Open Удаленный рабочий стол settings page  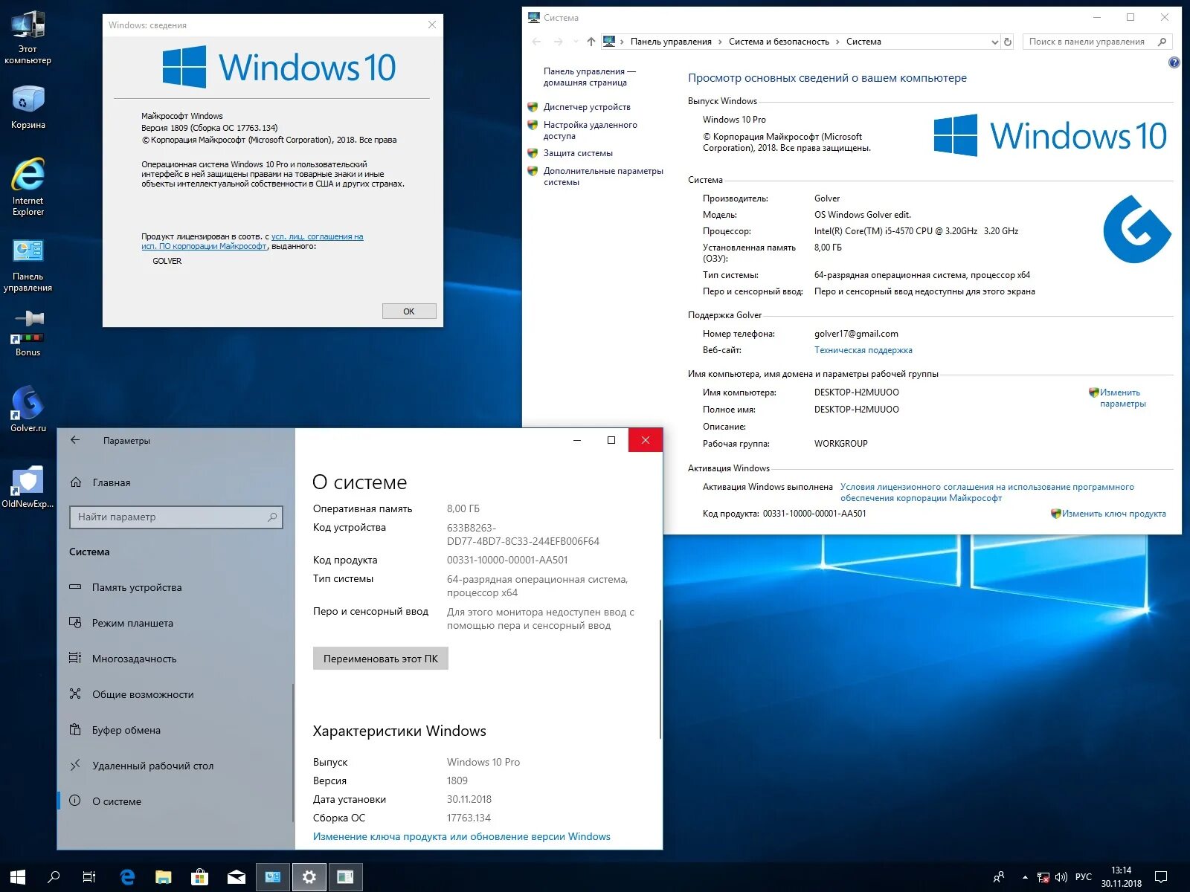176,766
